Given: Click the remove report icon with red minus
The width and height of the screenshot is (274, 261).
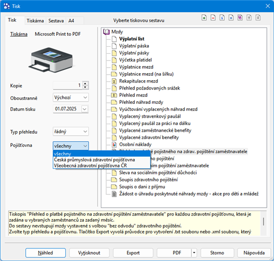Looking at the screenshot, I should click(213, 18).
